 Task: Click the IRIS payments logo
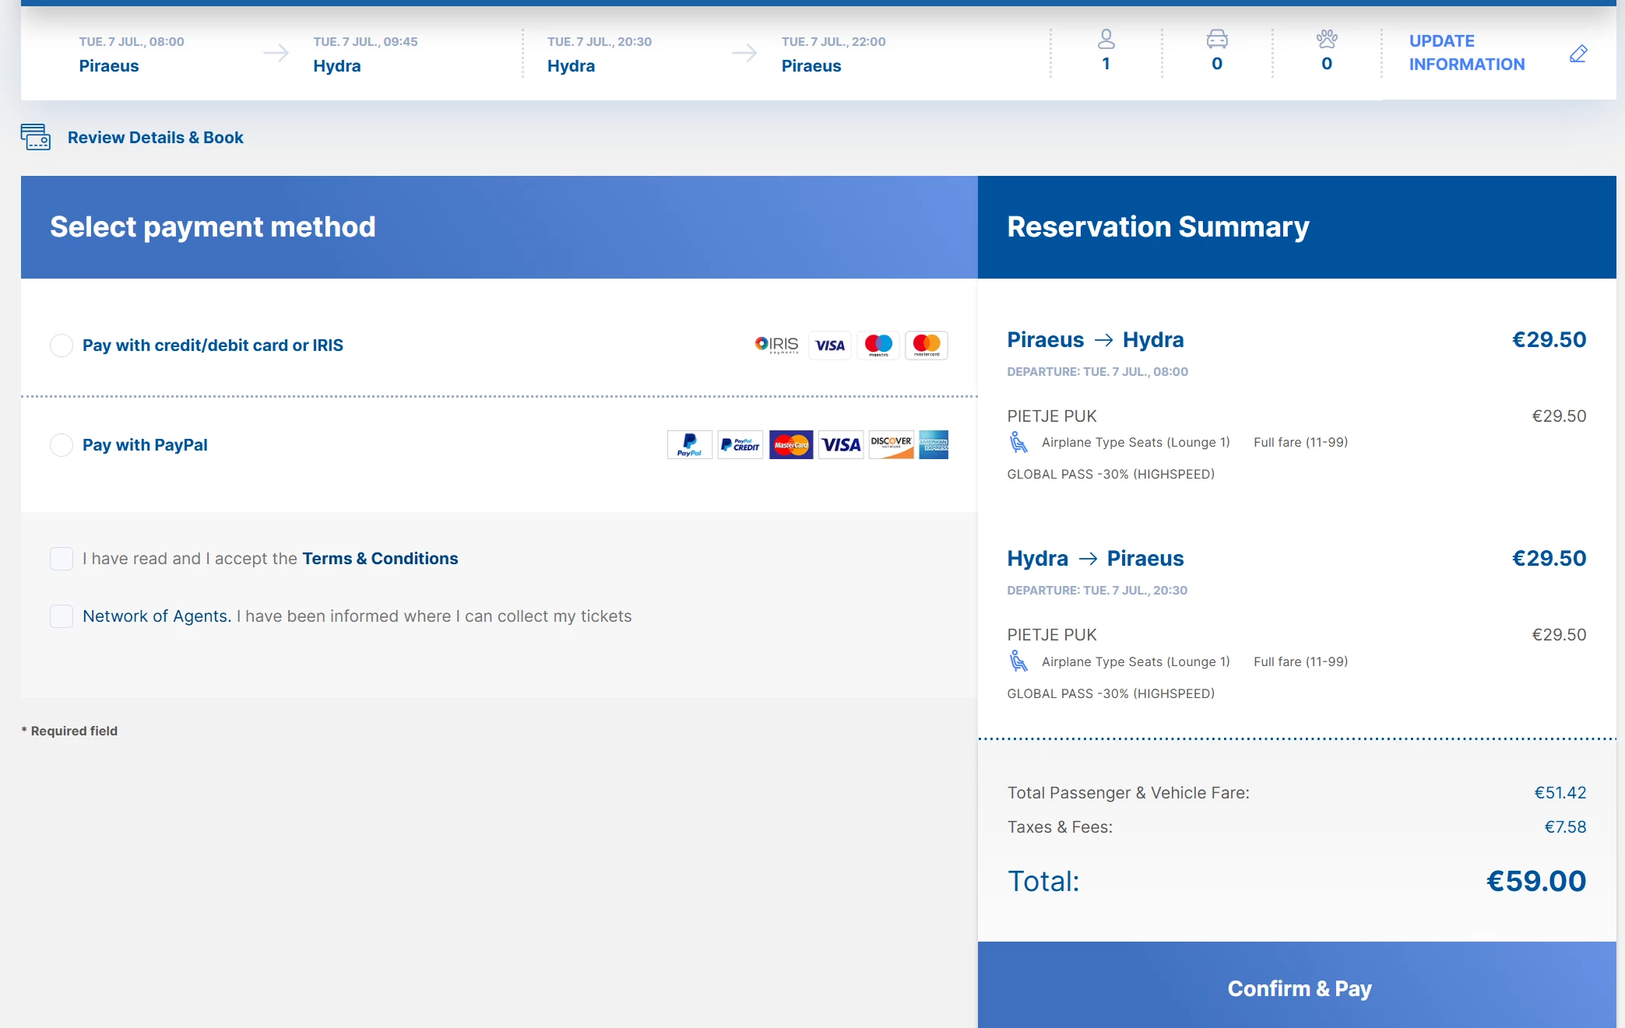[x=776, y=345]
